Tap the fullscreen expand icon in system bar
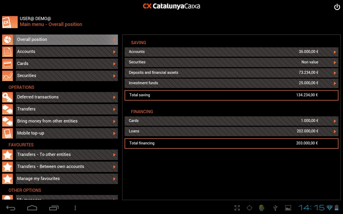 (237, 208)
